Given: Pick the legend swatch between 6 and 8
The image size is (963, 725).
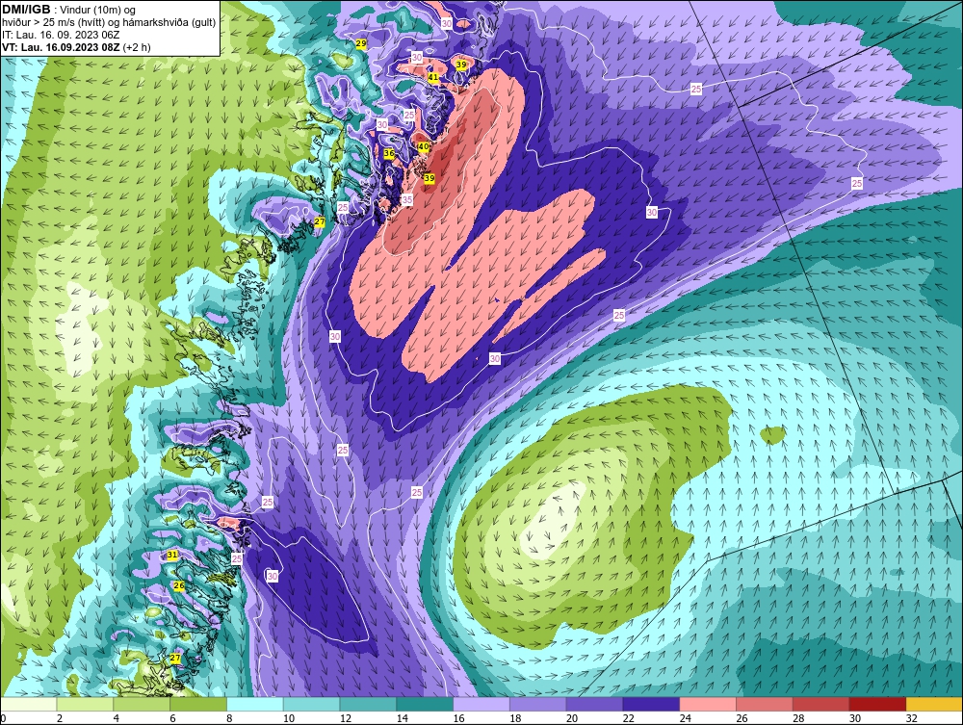Looking at the screenshot, I should (198, 704).
